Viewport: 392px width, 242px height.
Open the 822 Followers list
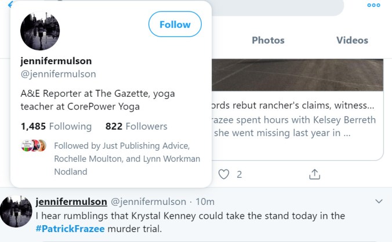[136, 126]
